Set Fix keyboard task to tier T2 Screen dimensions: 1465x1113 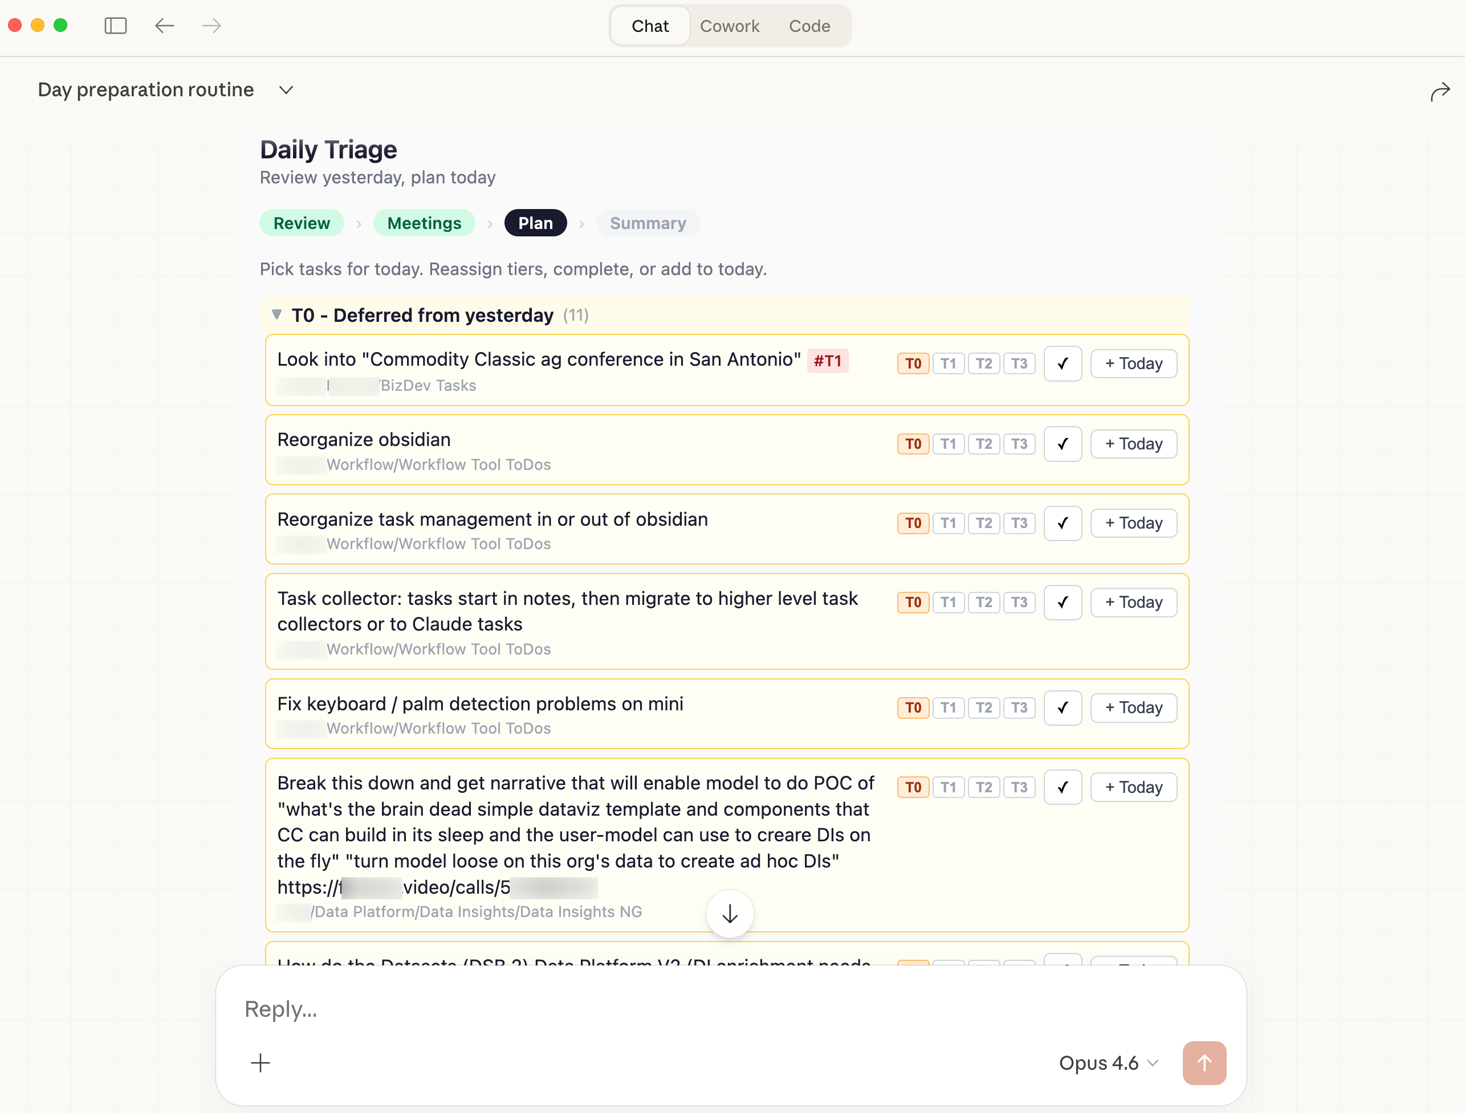point(984,707)
